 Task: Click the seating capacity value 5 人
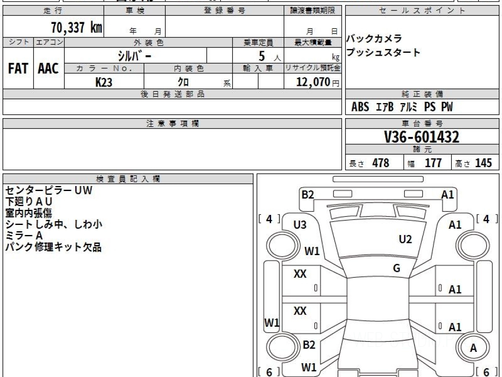pos(270,56)
